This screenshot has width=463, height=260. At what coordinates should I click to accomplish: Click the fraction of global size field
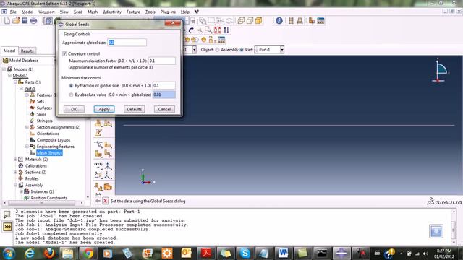pos(164,85)
